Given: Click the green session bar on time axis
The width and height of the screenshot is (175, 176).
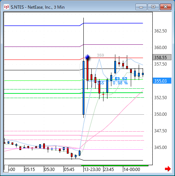Looking at the screenshot, I should (x=115, y=166).
